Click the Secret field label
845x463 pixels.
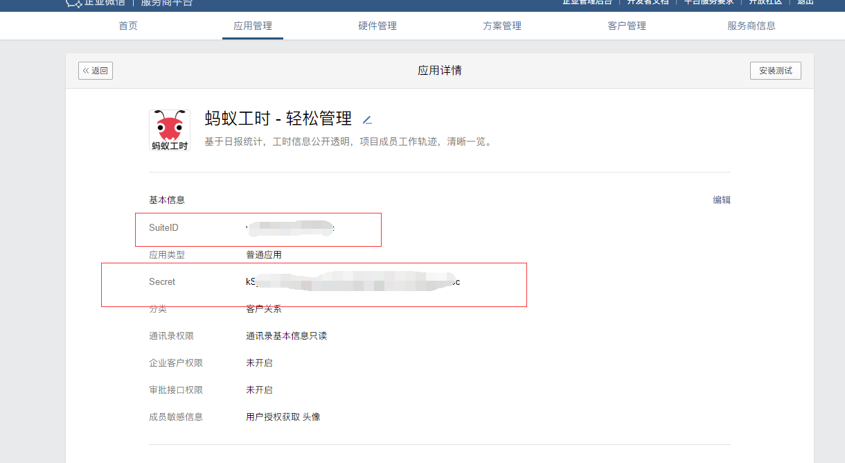[162, 282]
